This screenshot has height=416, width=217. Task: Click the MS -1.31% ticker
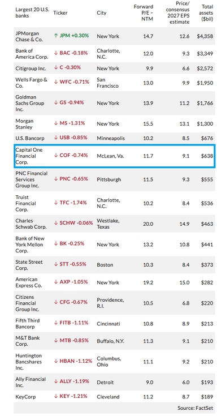(70, 123)
